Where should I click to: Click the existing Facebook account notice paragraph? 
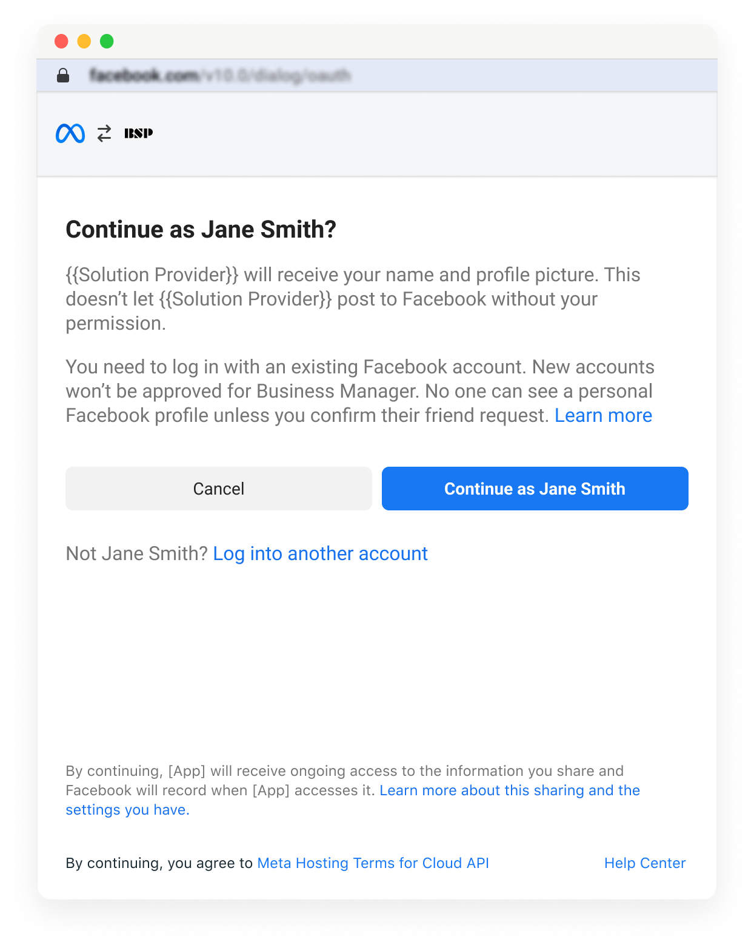click(360, 391)
